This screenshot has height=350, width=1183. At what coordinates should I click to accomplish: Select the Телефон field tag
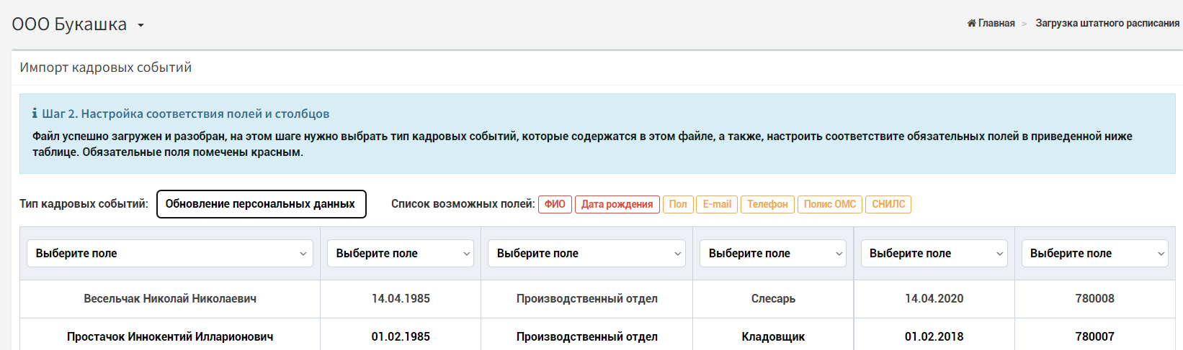[x=767, y=204]
